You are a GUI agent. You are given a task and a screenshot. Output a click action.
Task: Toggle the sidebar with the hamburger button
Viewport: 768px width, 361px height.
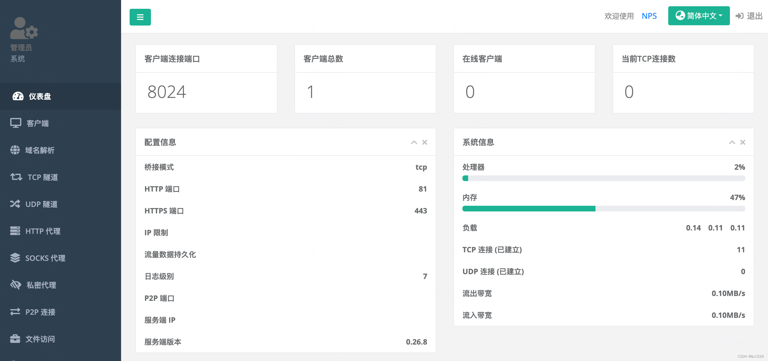click(x=140, y=17)
